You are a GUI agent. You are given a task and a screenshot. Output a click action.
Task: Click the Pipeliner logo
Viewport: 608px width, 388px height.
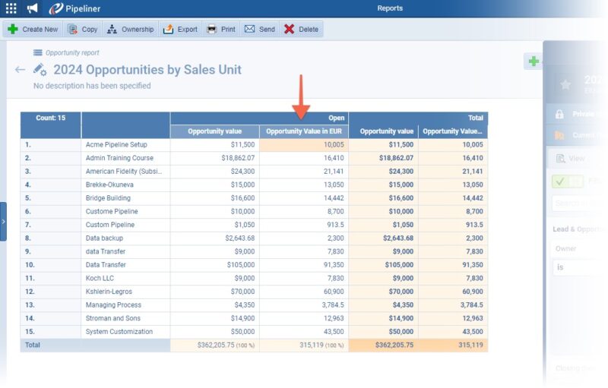point(74,8)
